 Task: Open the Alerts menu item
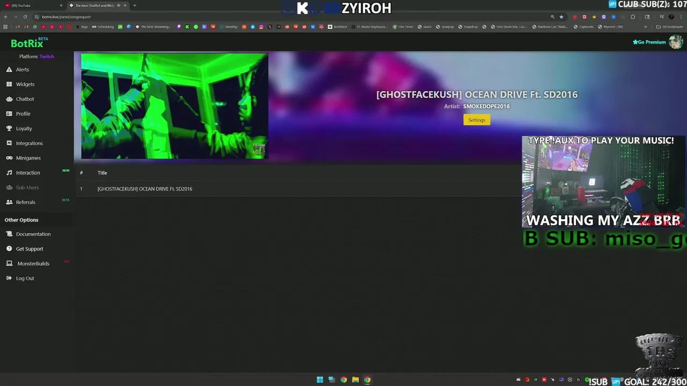click(23, 70)
